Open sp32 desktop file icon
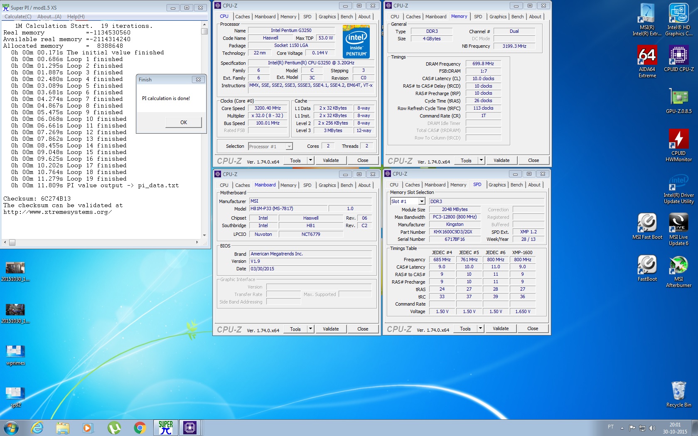Screen dimensions: 698x436 (16, 397)
